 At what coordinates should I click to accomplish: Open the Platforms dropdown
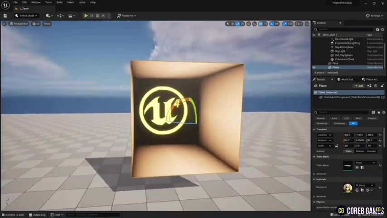pos(126,15)
